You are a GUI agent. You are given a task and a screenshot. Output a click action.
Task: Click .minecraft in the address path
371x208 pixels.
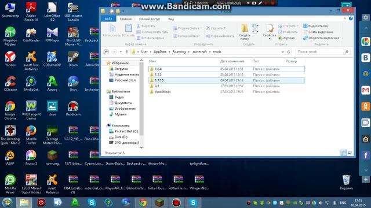(x=199, y=51)
